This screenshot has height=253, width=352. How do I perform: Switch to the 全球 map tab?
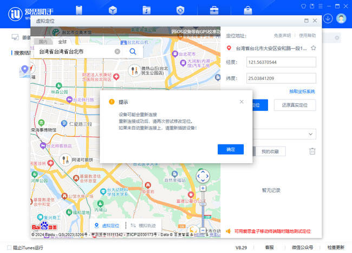tap(62, 42)
